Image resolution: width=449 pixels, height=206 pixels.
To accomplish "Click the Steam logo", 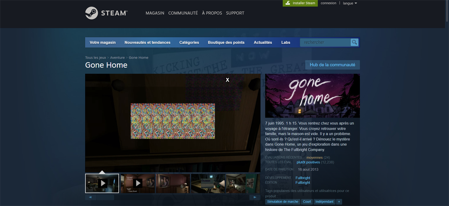I will [106, 13].
